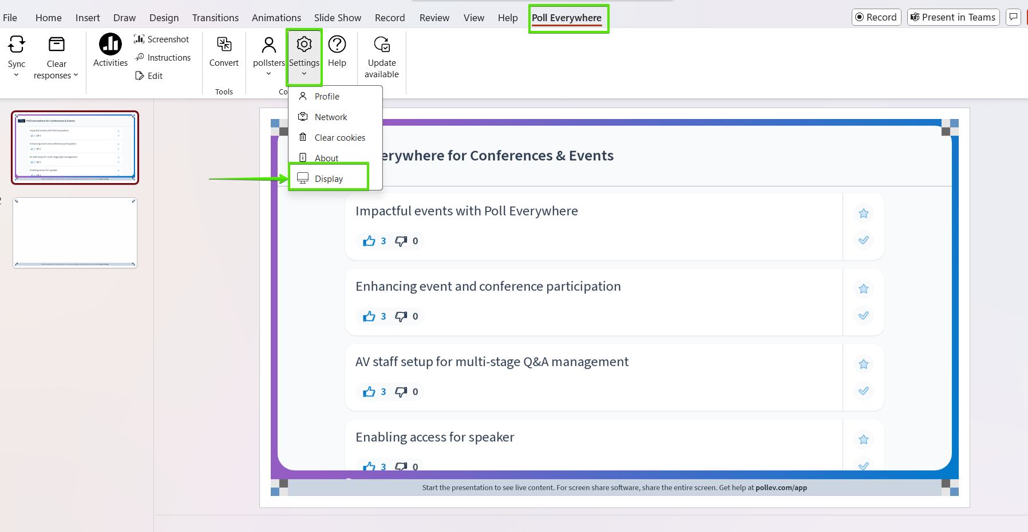Click the Record button at top right
Viewport: 1028px width, 532px height.
point(876,17)
